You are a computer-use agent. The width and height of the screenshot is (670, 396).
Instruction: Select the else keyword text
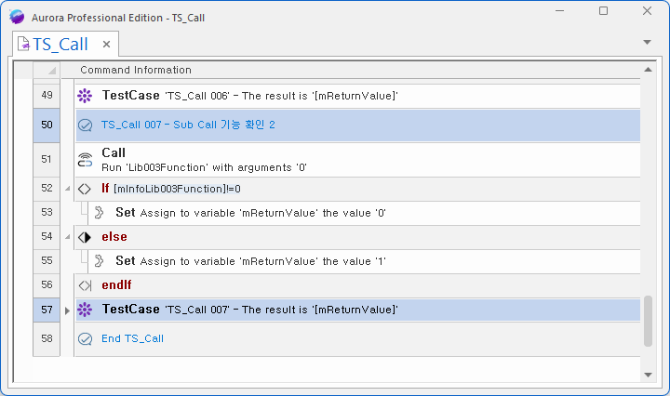pyautogui.click(x=114, y=237)
